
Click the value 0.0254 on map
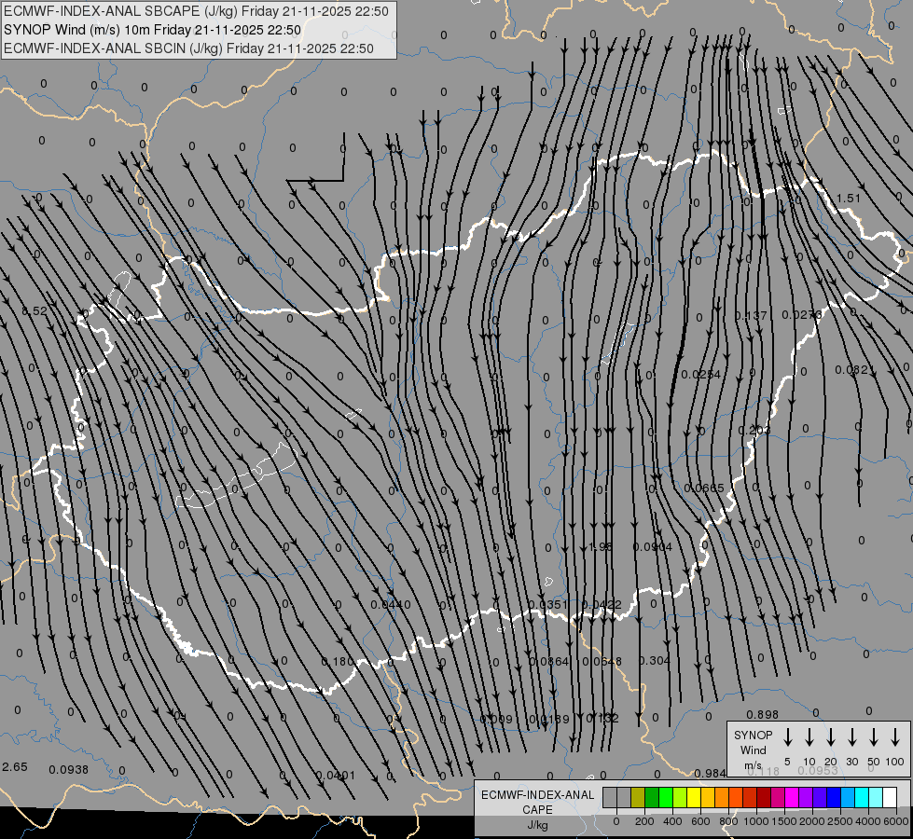pyautogui.click(x=701, y=375)
